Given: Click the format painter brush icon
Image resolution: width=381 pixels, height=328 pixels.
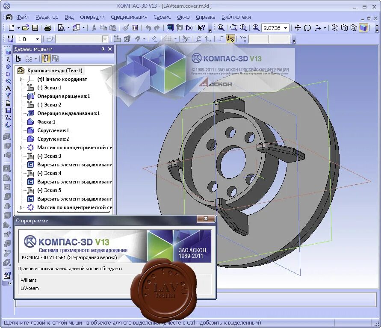Looking at the screenshot, I should [x=126, y=28].
